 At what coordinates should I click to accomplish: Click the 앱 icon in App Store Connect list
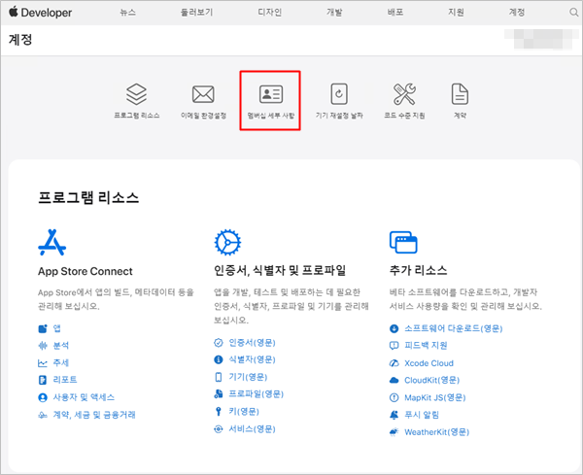(43, 328)
